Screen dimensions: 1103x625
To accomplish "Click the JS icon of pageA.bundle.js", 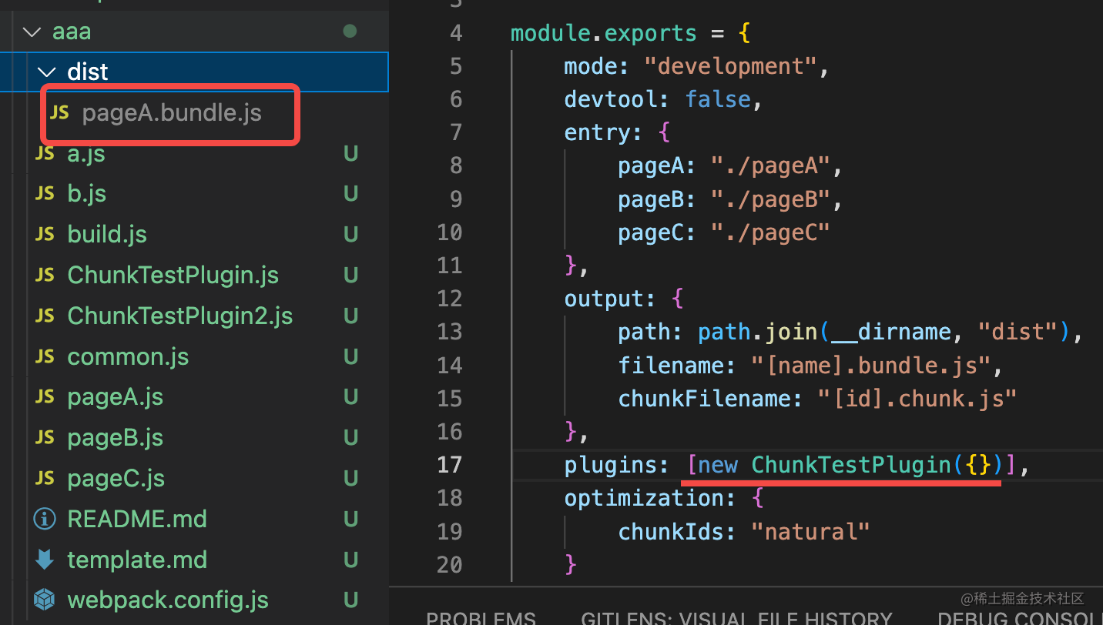I will coord(59,113).
